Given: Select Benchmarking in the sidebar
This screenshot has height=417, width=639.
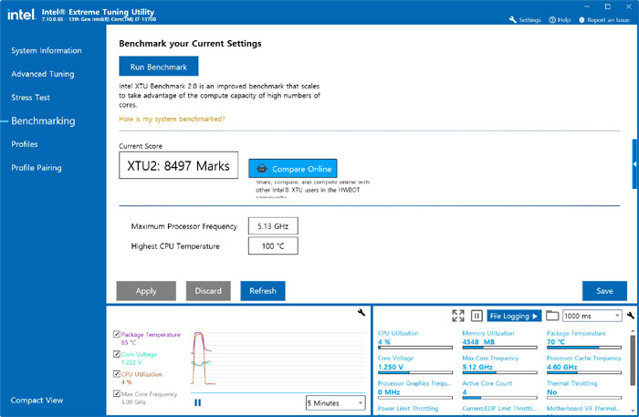Looking at the screenshot, I should pos(43,121).
